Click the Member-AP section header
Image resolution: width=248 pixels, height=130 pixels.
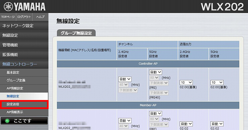pos(148,105)
